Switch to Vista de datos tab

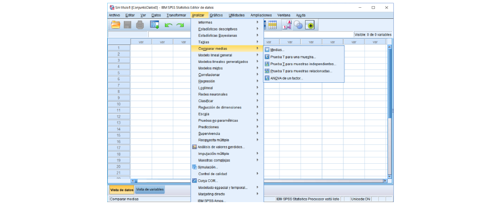(x=122, y=190)
